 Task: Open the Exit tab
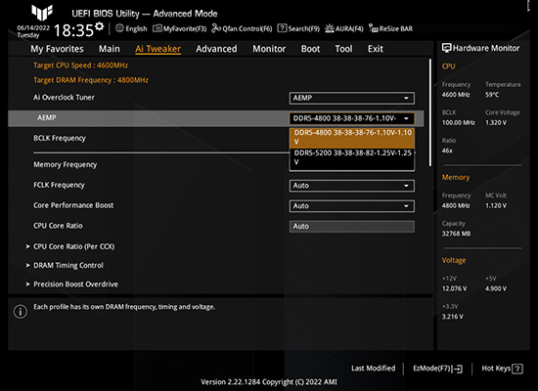point(376,49)
